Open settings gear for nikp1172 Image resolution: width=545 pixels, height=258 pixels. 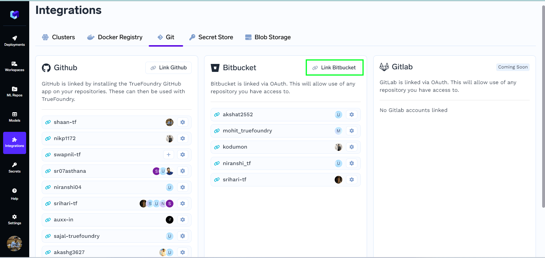pyautogui.click(x=183, y=138)
